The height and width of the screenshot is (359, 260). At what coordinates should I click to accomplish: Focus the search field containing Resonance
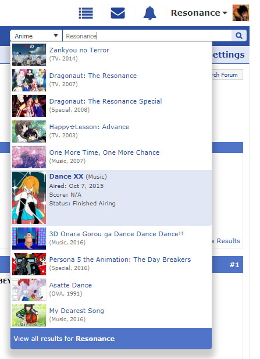click(x=147, y=36)
